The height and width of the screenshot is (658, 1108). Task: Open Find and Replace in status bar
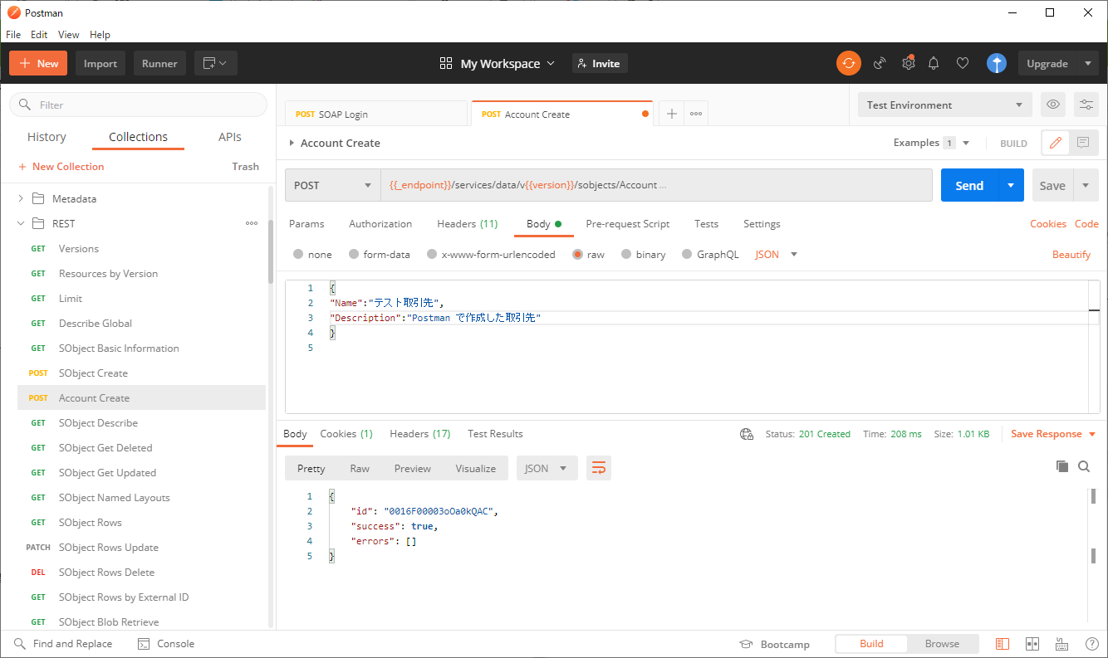[64, 644]
